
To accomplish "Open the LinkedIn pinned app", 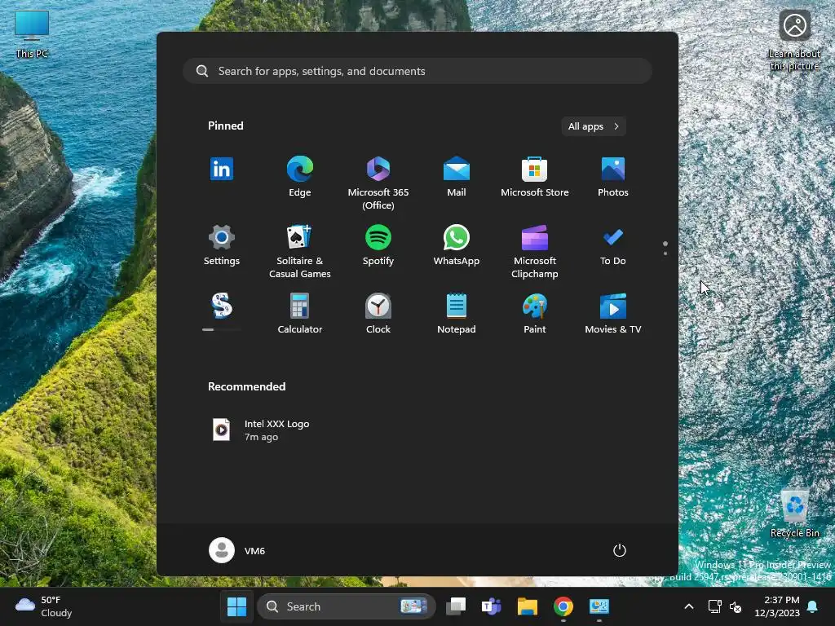I will (x=222, y=170).
